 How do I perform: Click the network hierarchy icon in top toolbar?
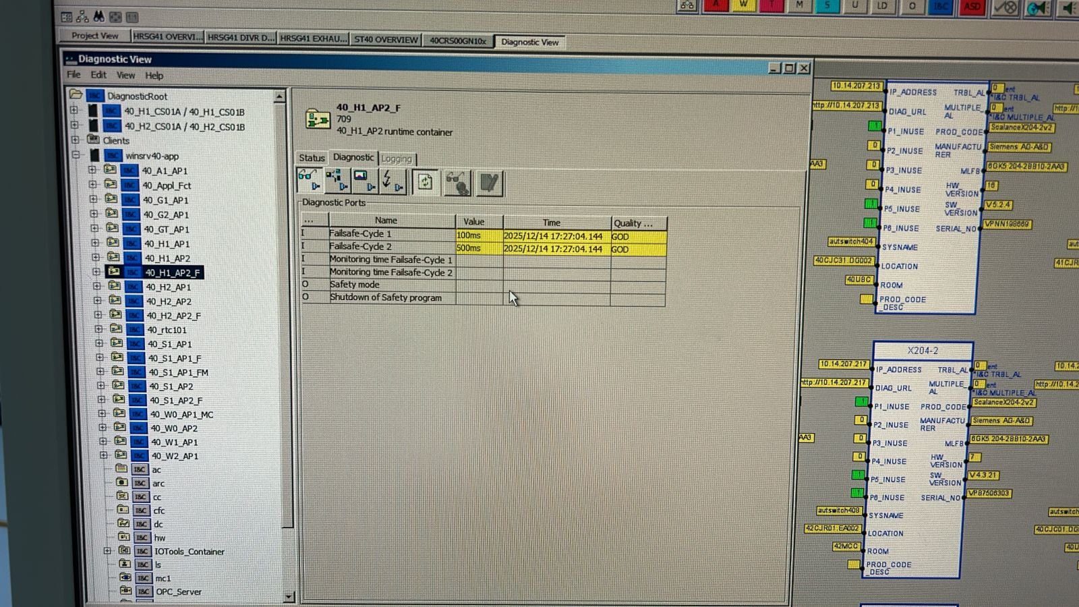coord(82,16)
